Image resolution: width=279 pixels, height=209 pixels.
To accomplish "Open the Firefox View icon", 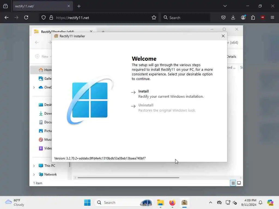I will 5,6.
